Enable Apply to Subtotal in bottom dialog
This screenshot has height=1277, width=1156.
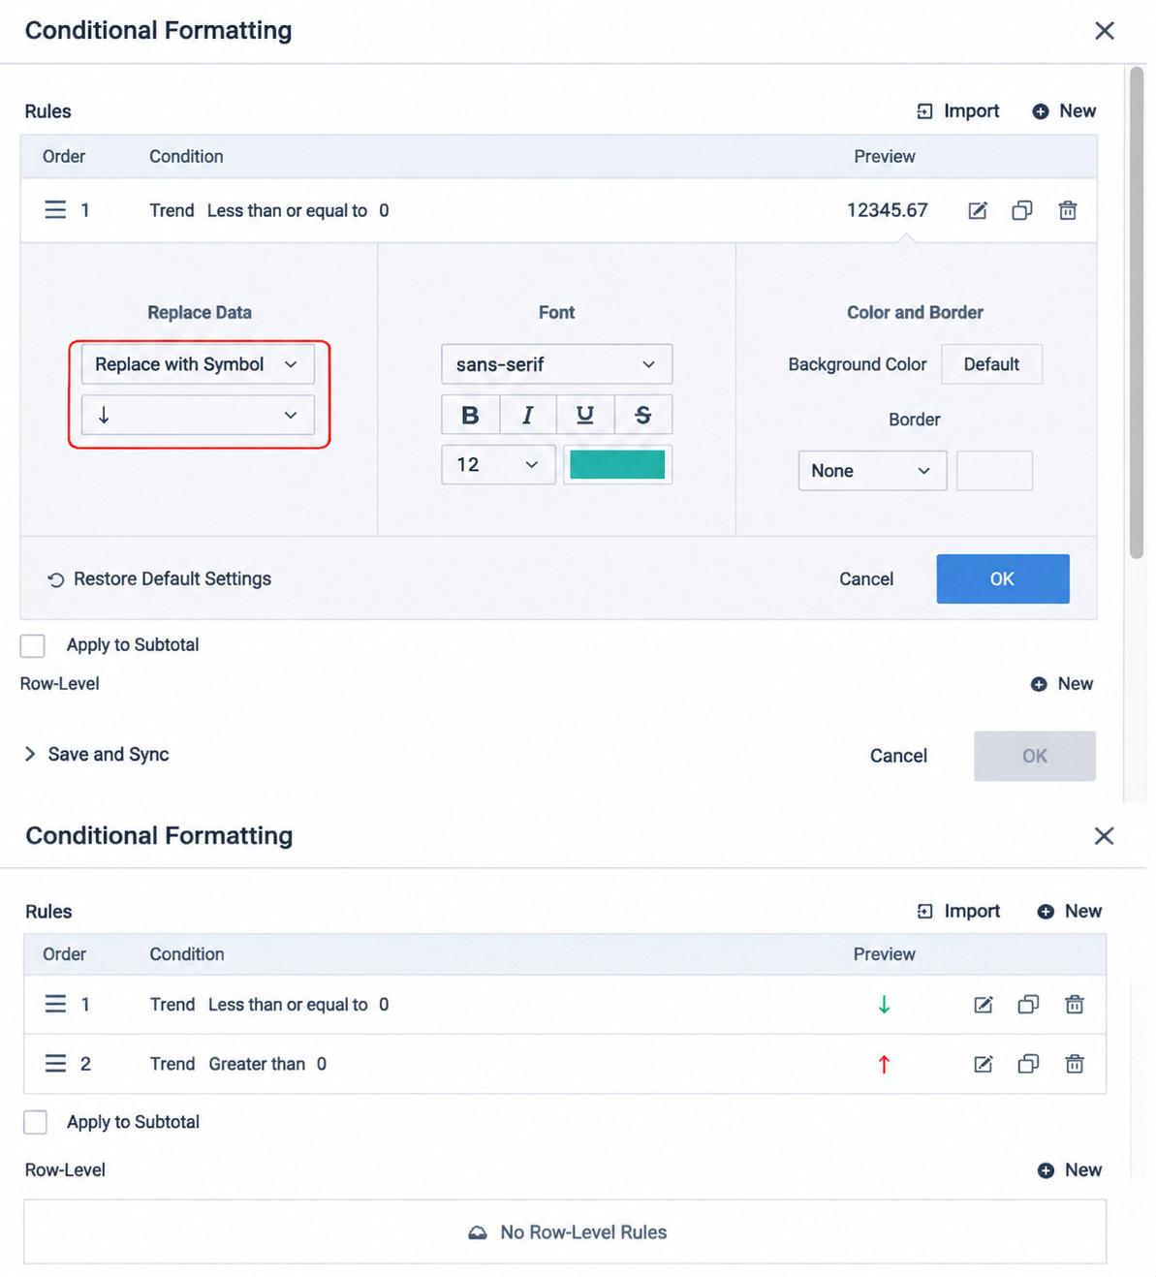pyautogui.click(x=35, y=1122)
